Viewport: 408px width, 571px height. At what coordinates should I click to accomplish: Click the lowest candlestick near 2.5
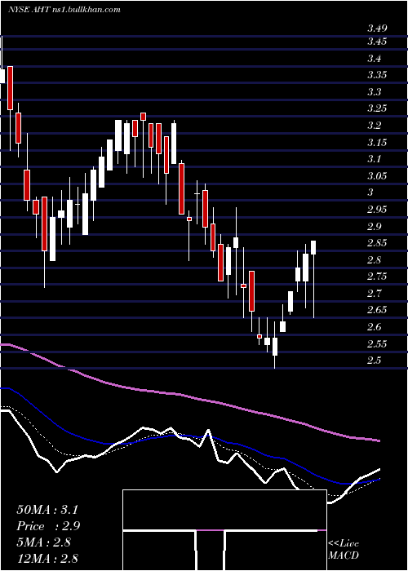click(x=275, y=347)
